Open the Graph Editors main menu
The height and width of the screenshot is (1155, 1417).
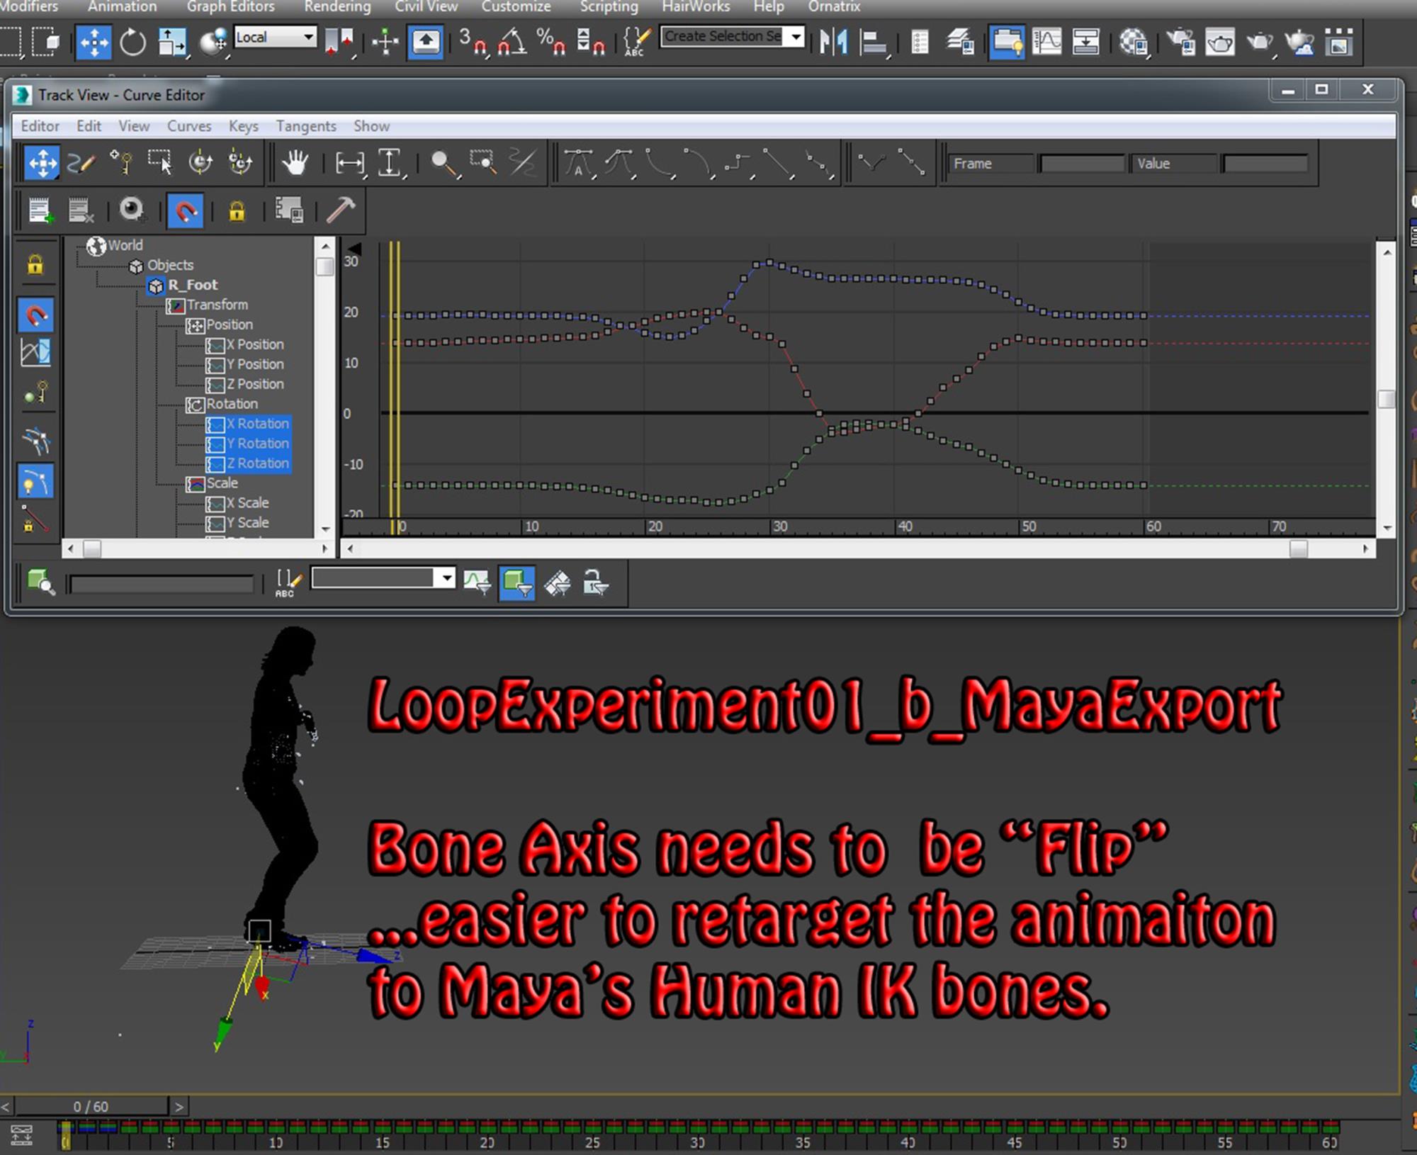tap(230, 6)
